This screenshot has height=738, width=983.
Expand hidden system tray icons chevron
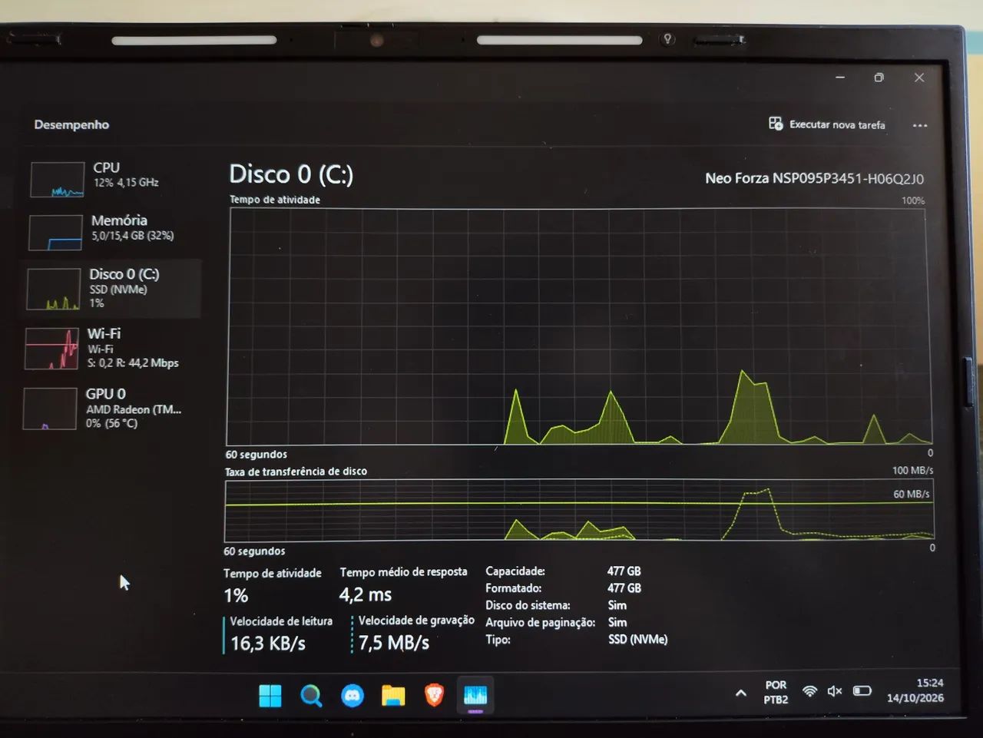(x=741, y=693)
